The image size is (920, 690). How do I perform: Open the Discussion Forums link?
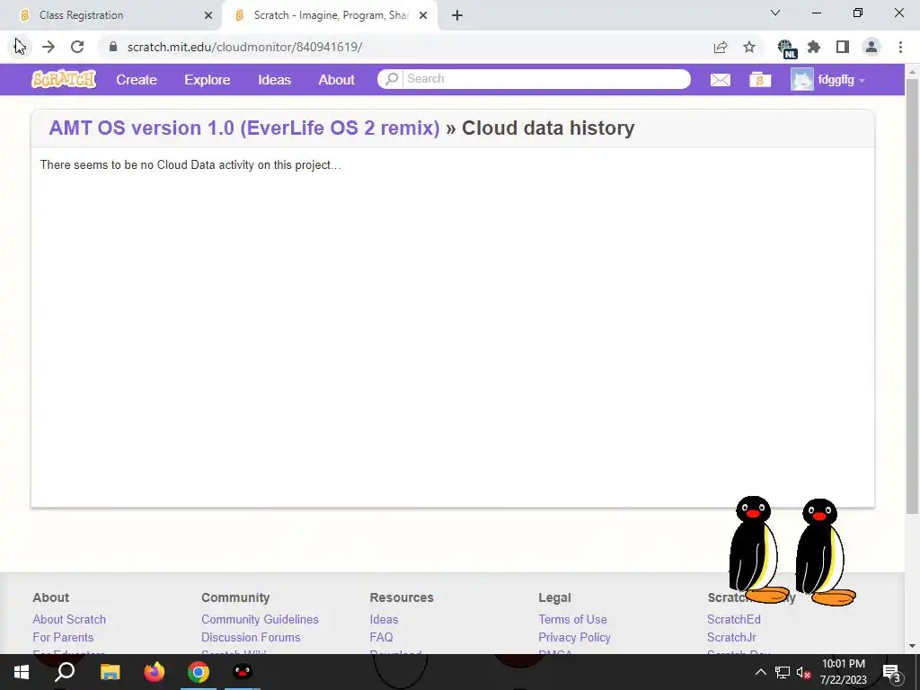pos(251,637)
